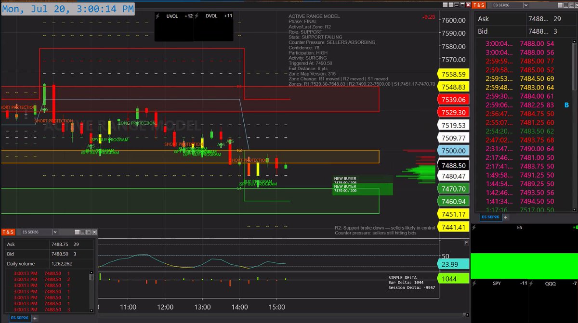Click the 7539.06 red price marker
The width and height of the screenshot is (578, 323).
pos(453,100)
